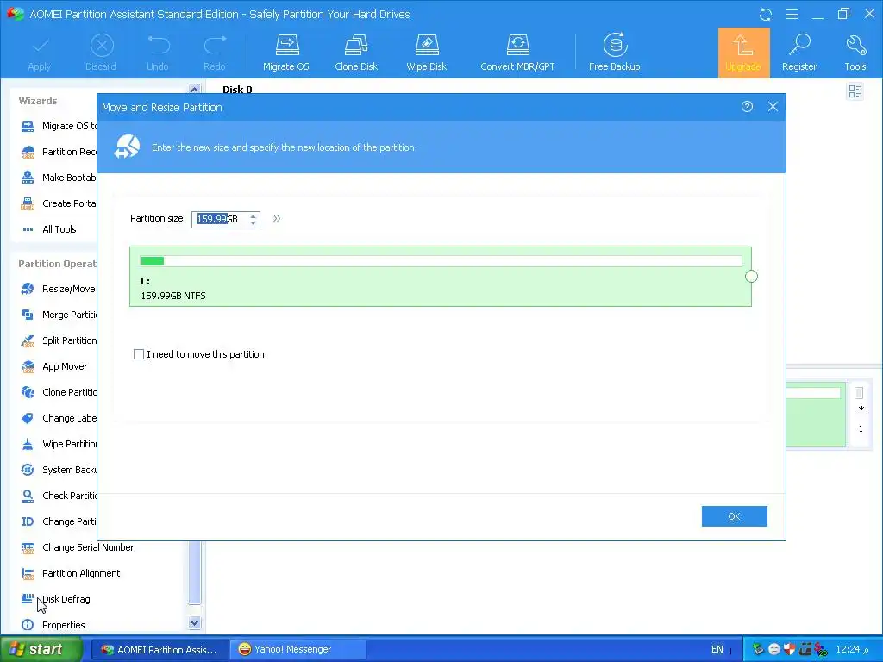
Task: Click Apply toolbar icon
Action: pos(40,53)
